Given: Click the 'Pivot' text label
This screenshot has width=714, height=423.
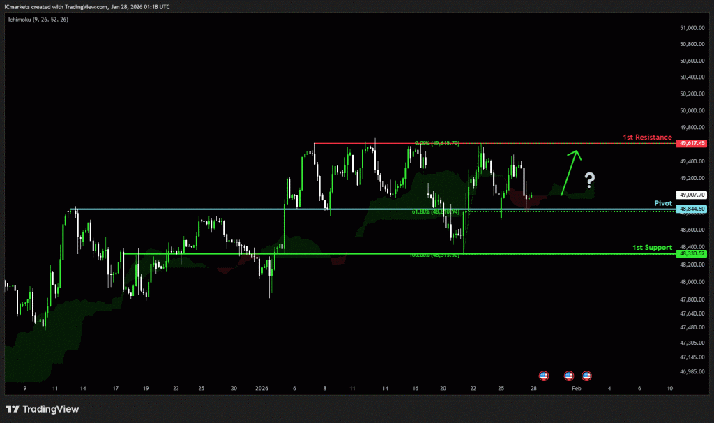Looking at the screenshot, I should (x=662, y=203).
